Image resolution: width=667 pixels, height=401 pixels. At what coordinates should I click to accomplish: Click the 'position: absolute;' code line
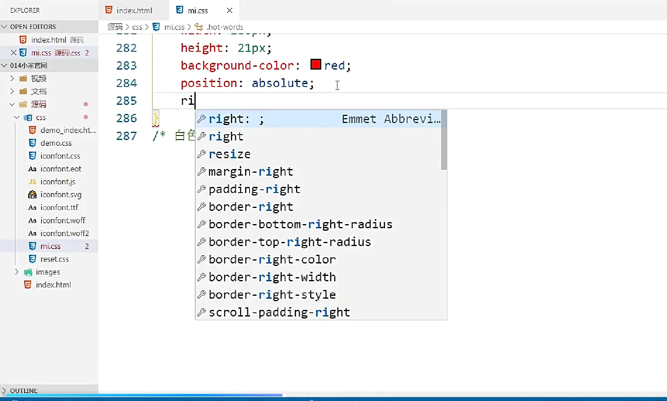pos(247,83)
